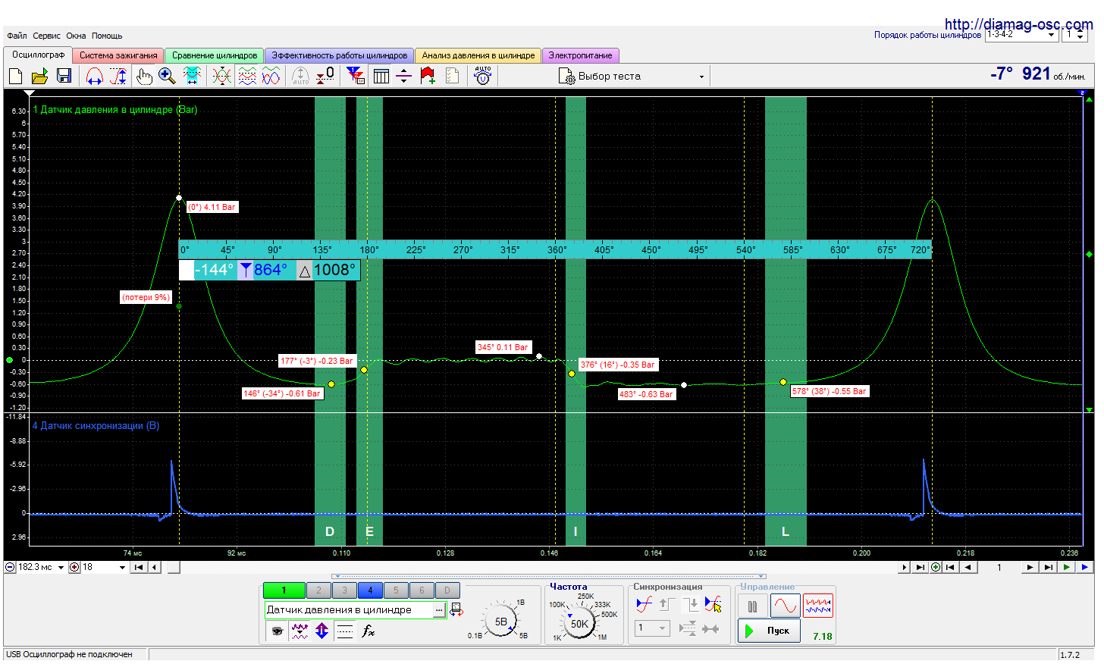Click the waveform filter icon in channel panel

pos(300,631)
